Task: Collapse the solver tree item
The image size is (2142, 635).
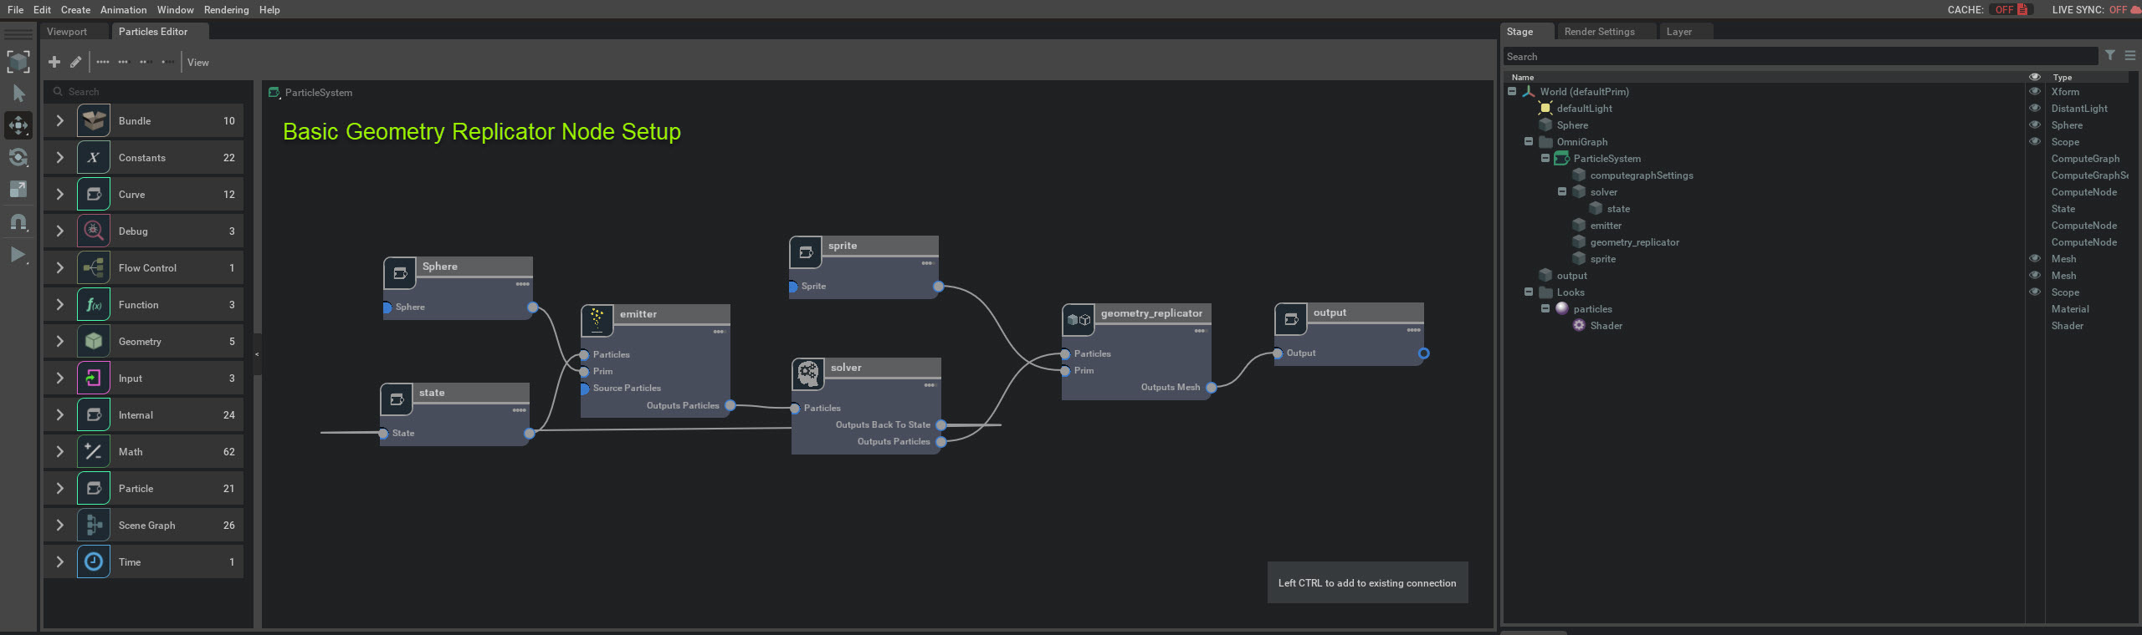Action: click(1562, 192)
